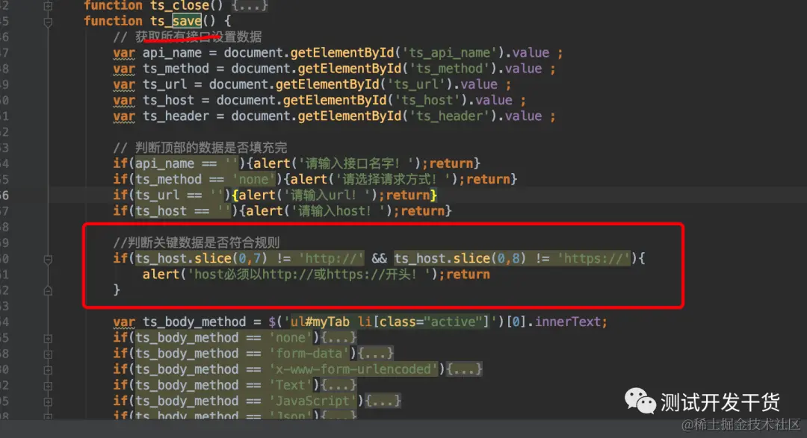807x438 pixels.
Task: Unfold the {...} placeholder after ts_close()
Action: pos(250,6)
